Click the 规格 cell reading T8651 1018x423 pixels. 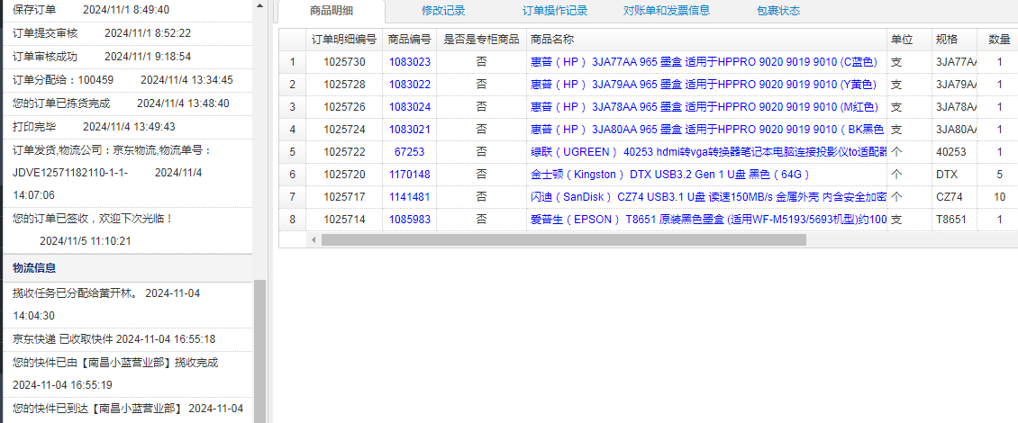tap(954, 220)
